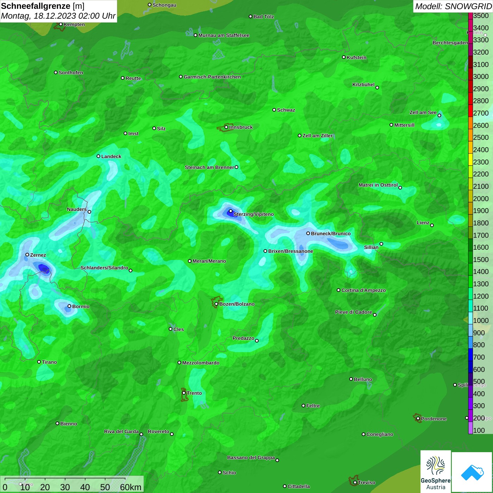Click the Lienz marker dot

432,225
